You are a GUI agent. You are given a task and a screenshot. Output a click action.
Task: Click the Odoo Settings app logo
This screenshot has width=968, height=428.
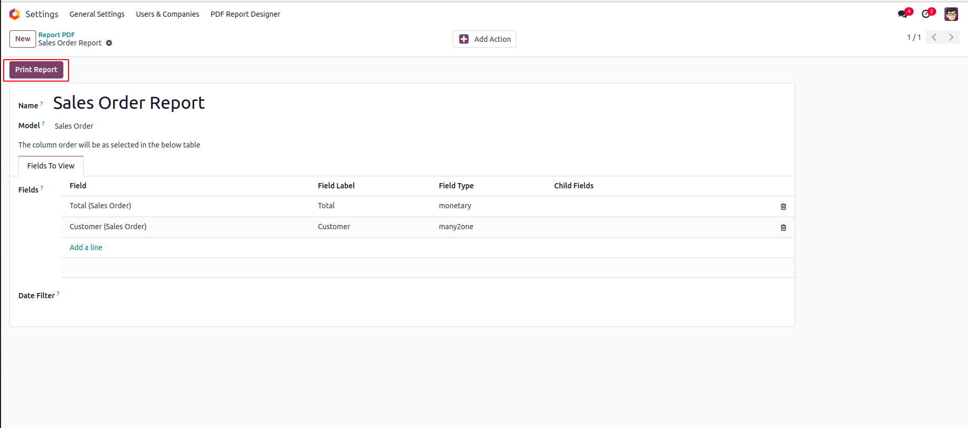click(15, 14)
